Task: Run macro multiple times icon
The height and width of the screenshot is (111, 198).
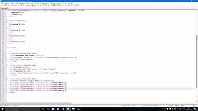Action: (x=76, y=5)
